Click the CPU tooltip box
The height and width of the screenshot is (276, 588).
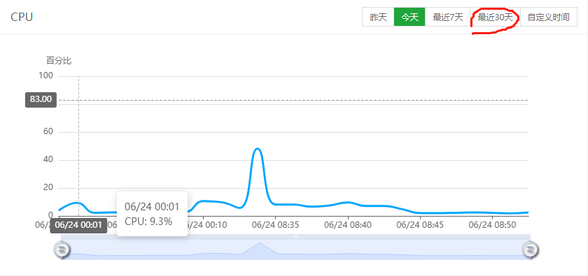pos(153,214)
